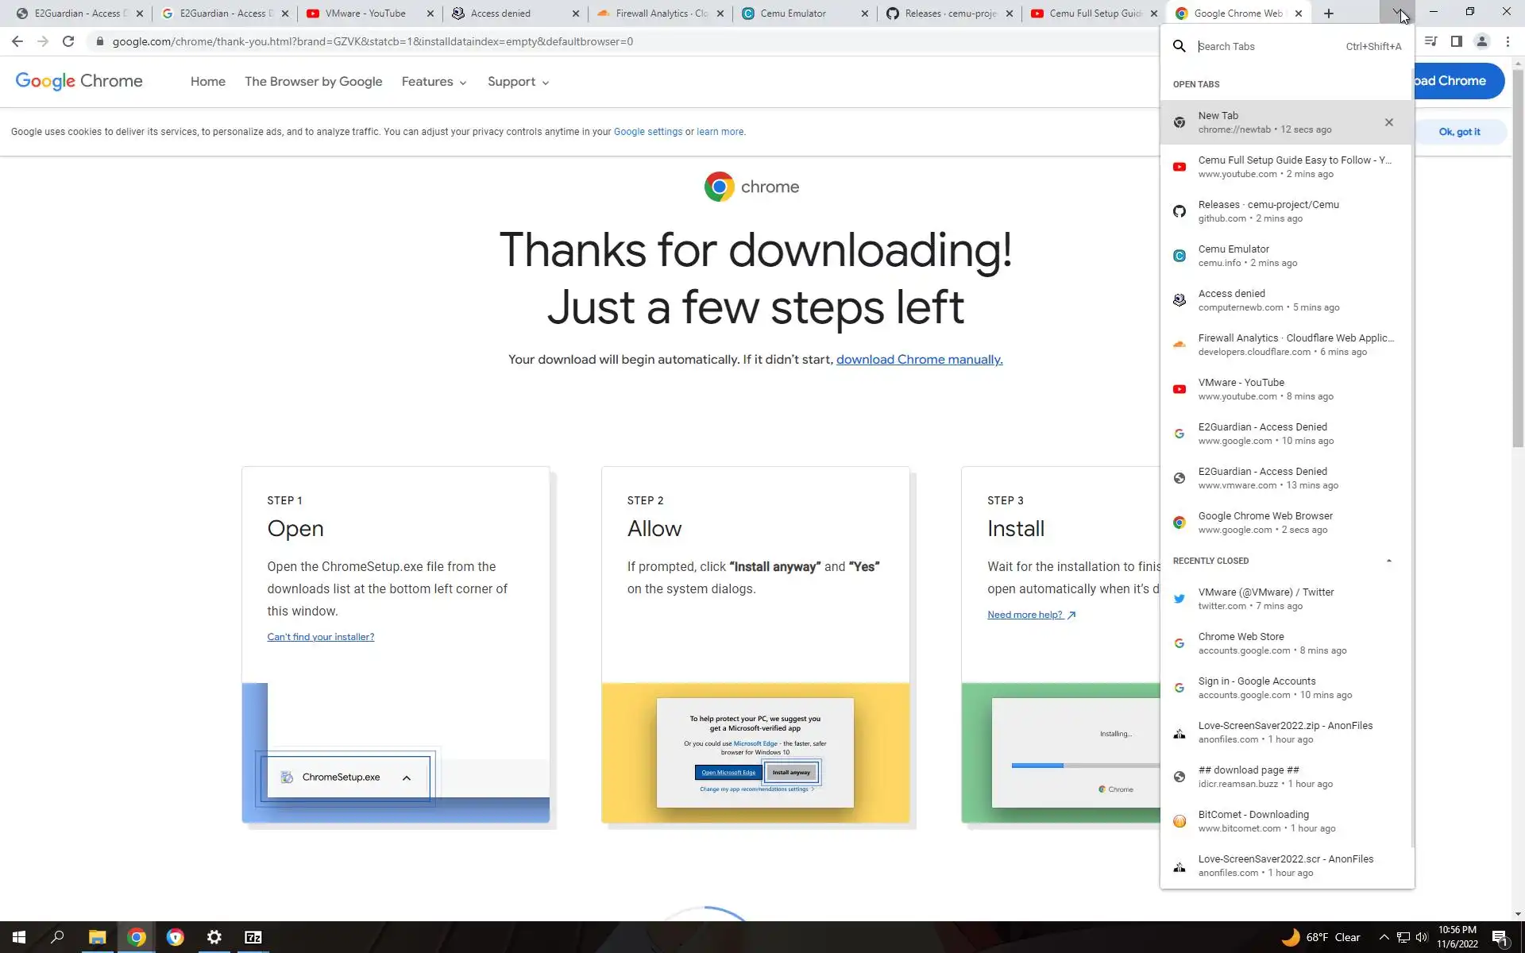The width and height of the screenshot is (1525, 953).
Task: Open the Chrome three-dot menu
Action: pos(1507,41)
